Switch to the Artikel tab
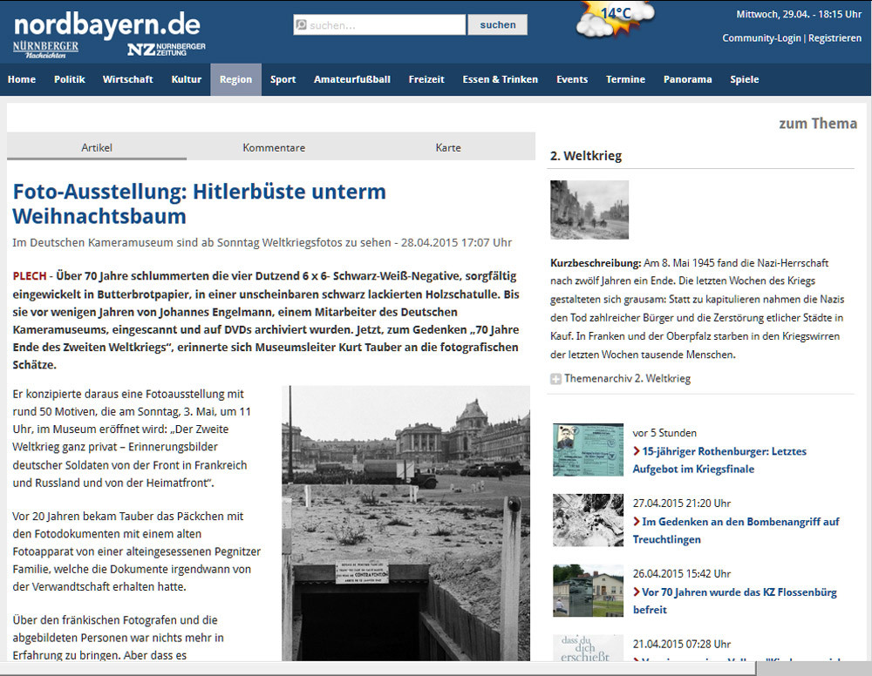This screenshot has width=872, height=676. click(x=97, y=147)
